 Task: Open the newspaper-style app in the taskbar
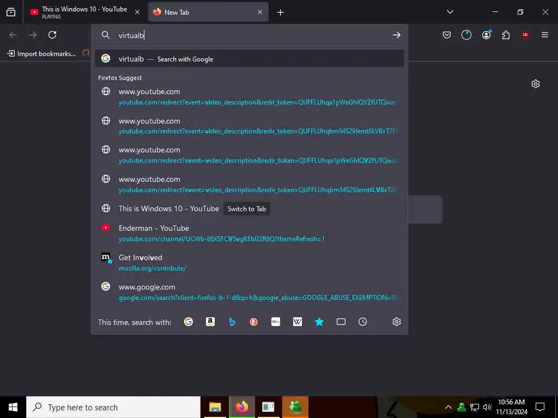coord(268,407)
